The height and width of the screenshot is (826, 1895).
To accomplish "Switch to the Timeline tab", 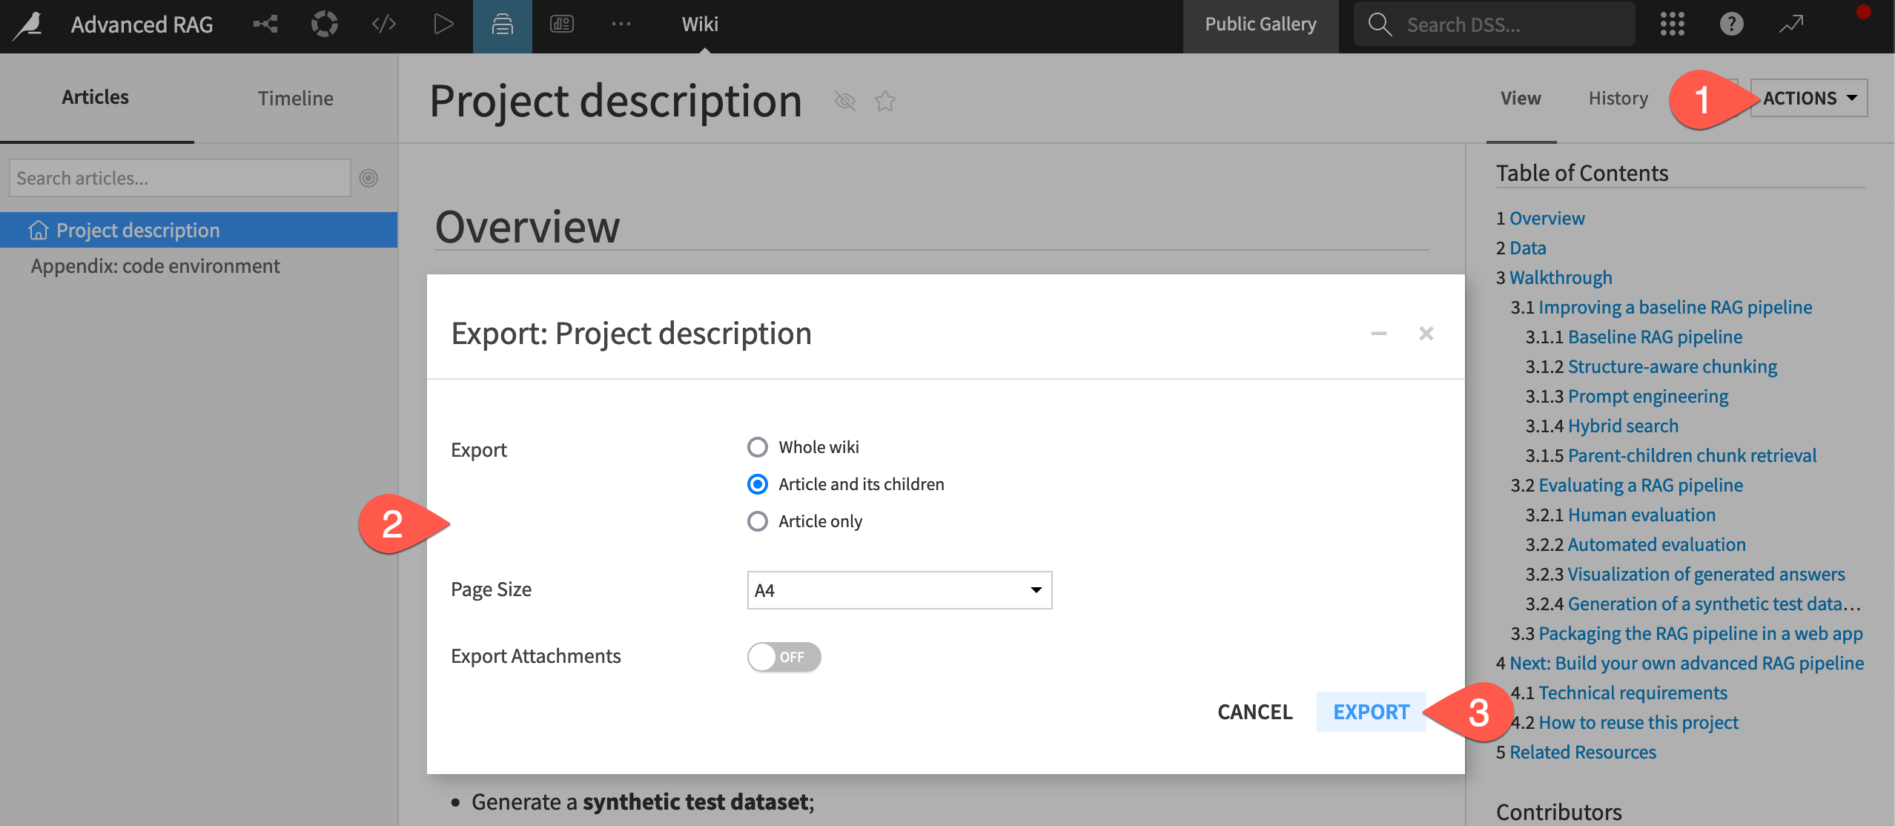I will (x=295, y=97).
